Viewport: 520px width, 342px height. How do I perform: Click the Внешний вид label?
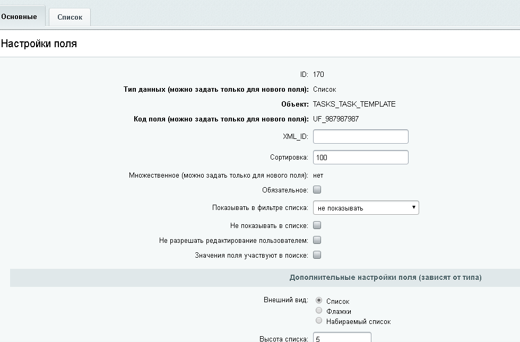pos(285,300)
